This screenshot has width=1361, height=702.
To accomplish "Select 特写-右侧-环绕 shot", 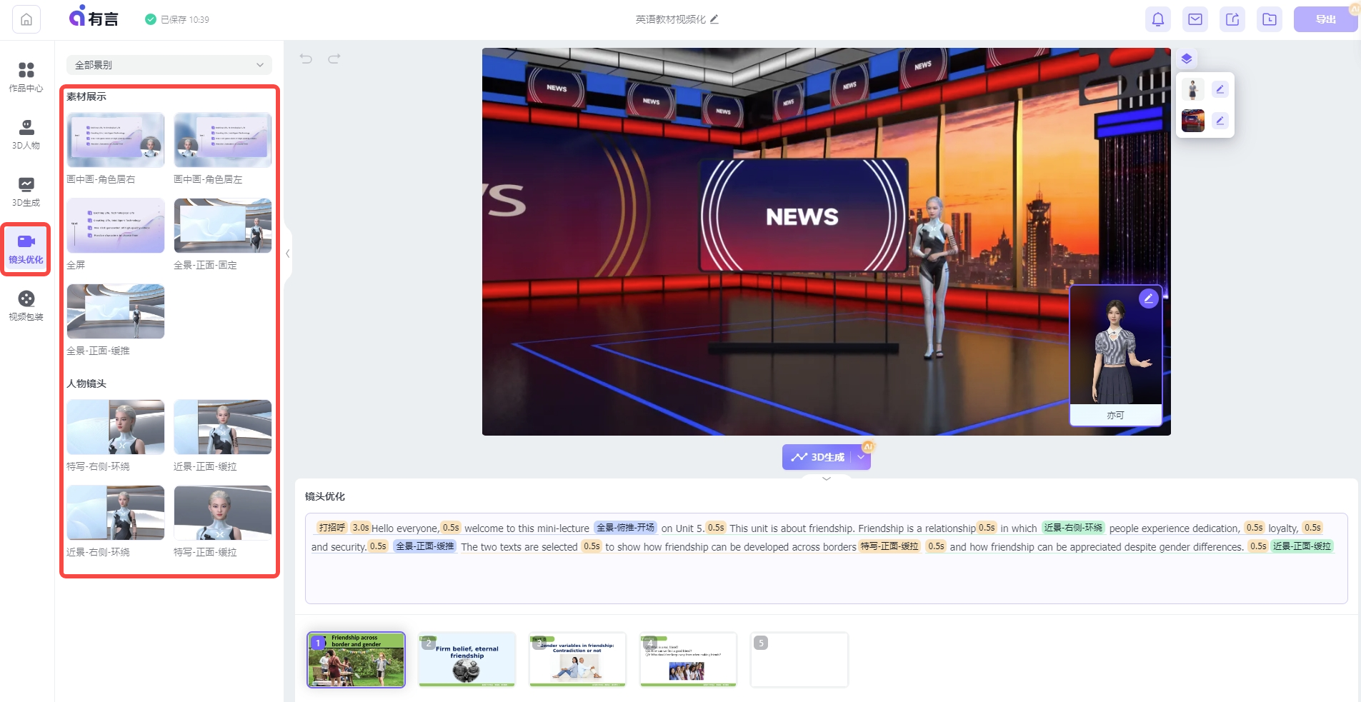I will tap(116, 427).
